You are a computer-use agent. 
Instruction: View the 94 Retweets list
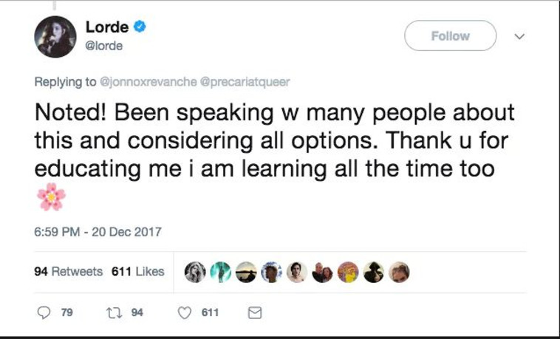tap(69, 271)
